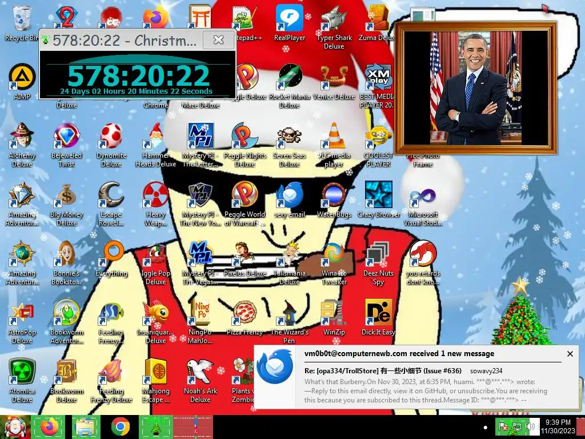Open Pixelus Deluxe shortcut
This screenshot has width=585, height=439.
tap(245, 253)
